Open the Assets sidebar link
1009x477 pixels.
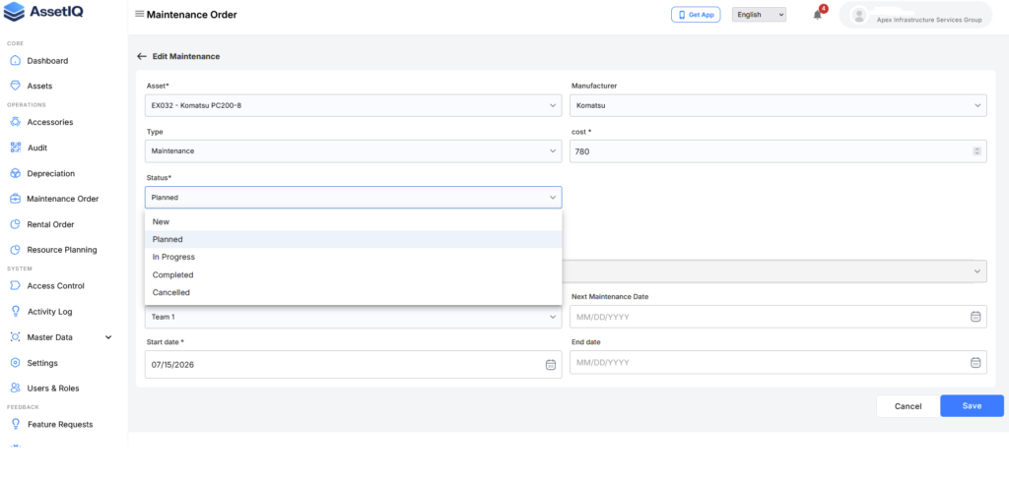39,86
